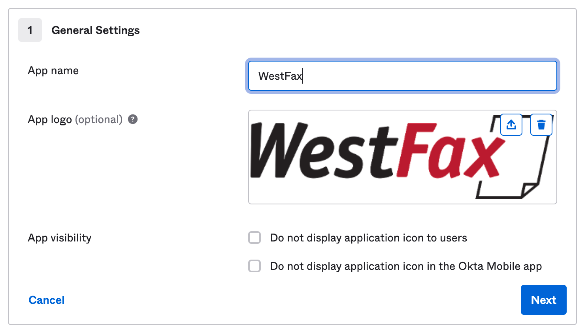Delete the logo with the trash icon
Image resolution: width=588 pixels, height=333 pixels.
541,125
